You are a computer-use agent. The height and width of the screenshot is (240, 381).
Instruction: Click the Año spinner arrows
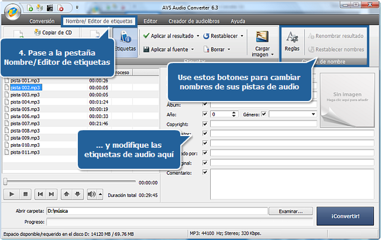click(x=233, y=114)
